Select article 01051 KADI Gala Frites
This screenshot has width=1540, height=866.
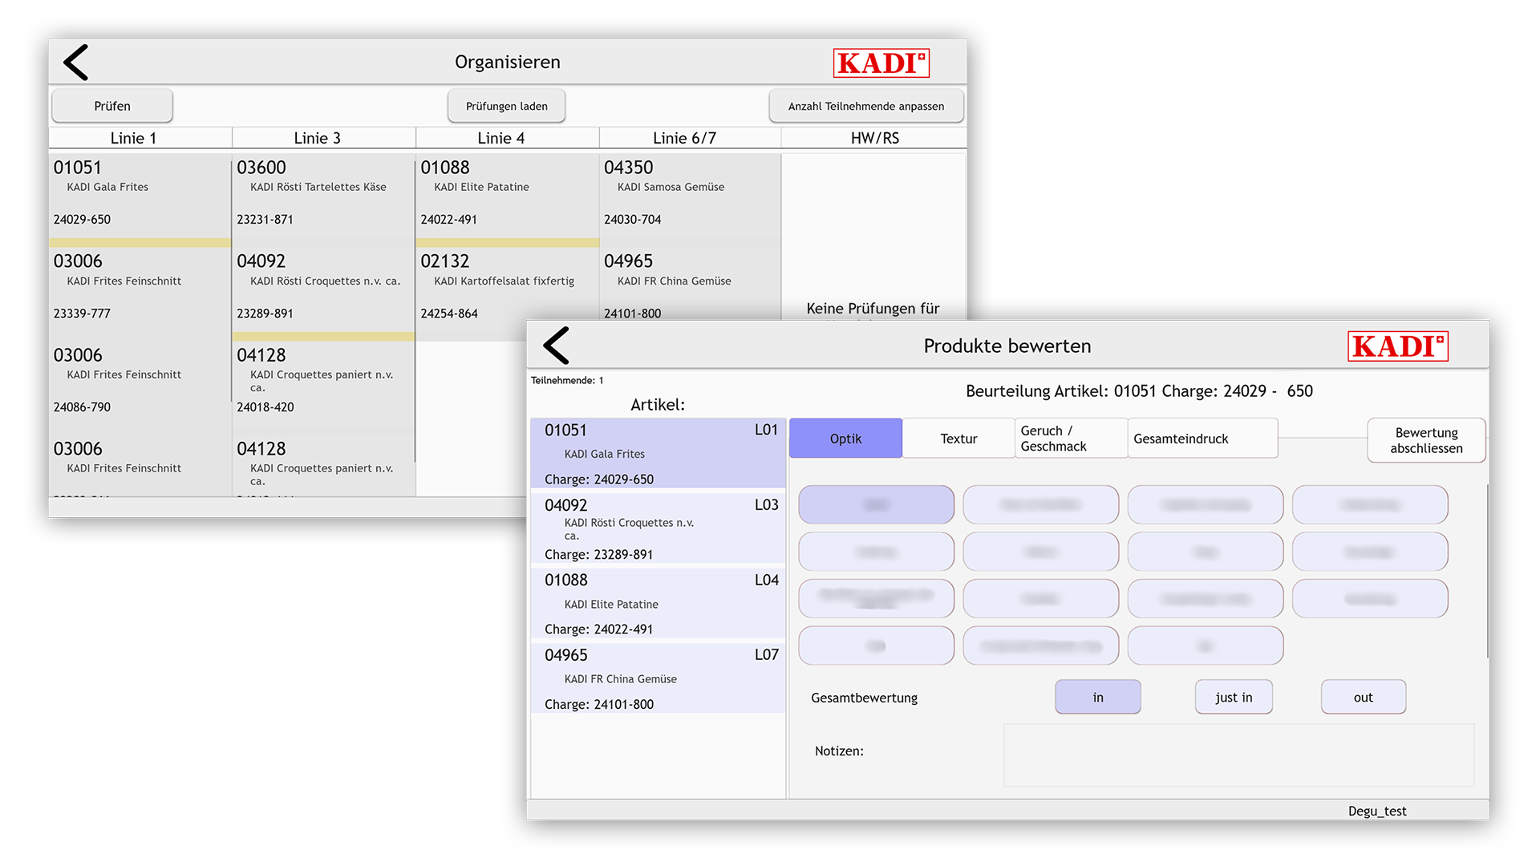pyautogui.click(x=658, y=453)
